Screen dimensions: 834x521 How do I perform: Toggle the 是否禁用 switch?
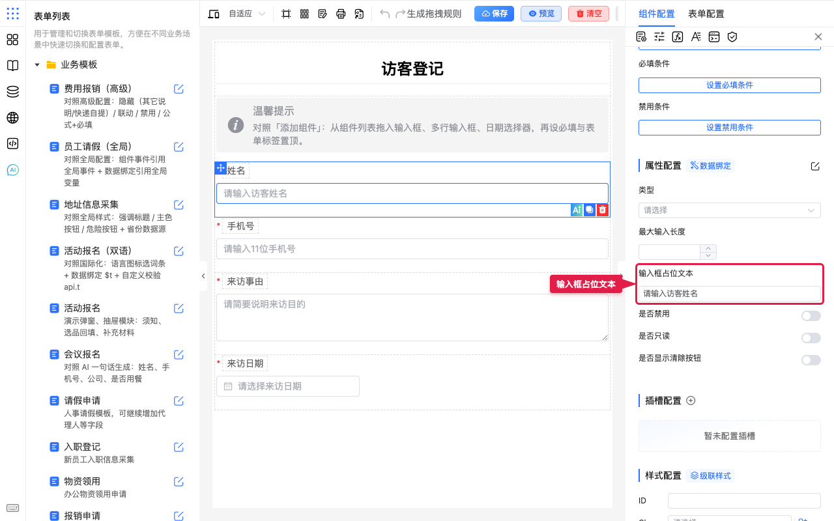[x=811, y=316]
